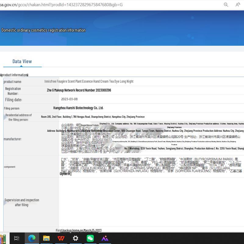Click the purple mountain app icon
The width and height of the screenshot is (244, 244).
(x=105, y=238)
